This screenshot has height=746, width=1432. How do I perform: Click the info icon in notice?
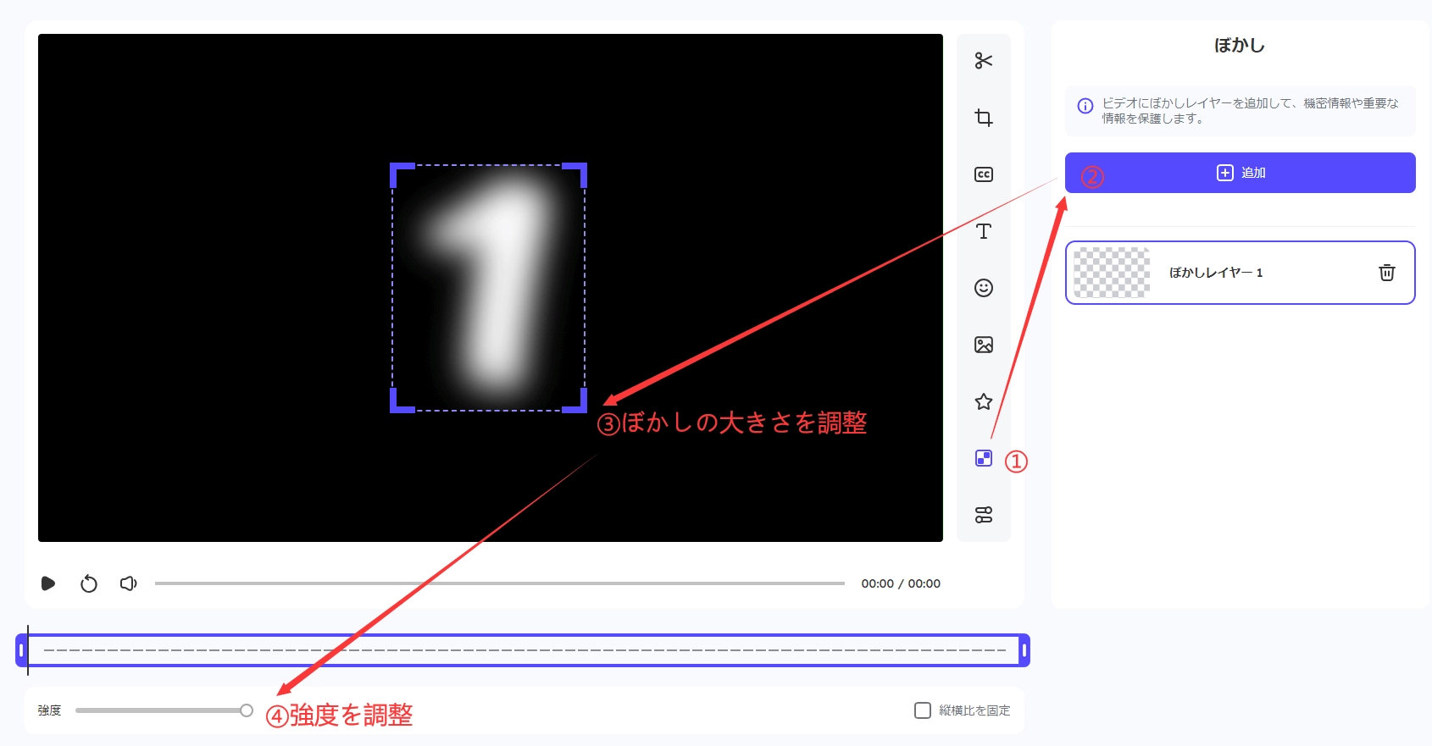coord(1085,107)
